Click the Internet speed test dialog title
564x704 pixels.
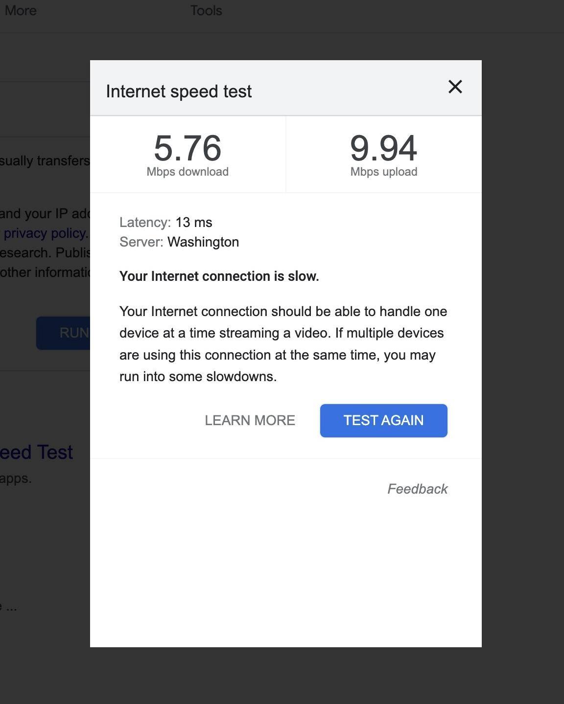coord(179,91)
